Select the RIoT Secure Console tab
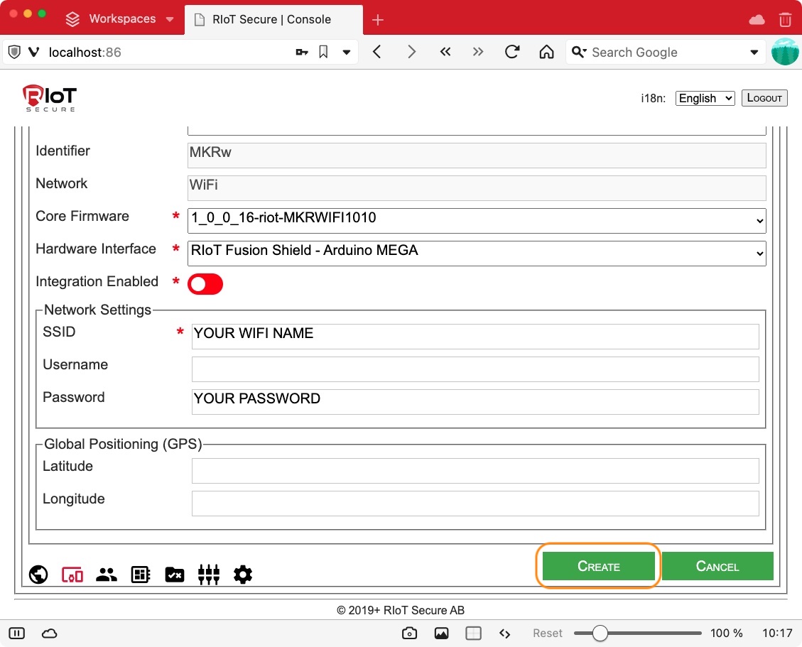This screenshot has width=802, height=647. [x=271, y=19]
